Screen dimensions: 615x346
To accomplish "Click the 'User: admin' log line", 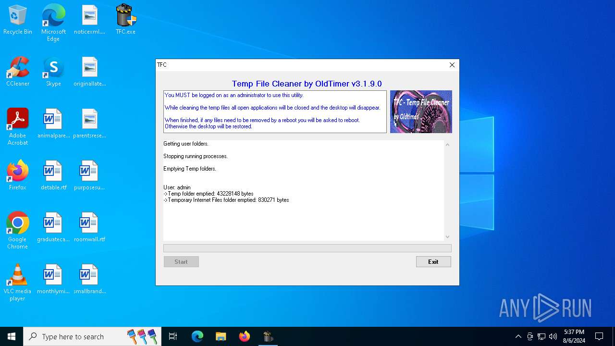I will [x=177, y=187].
